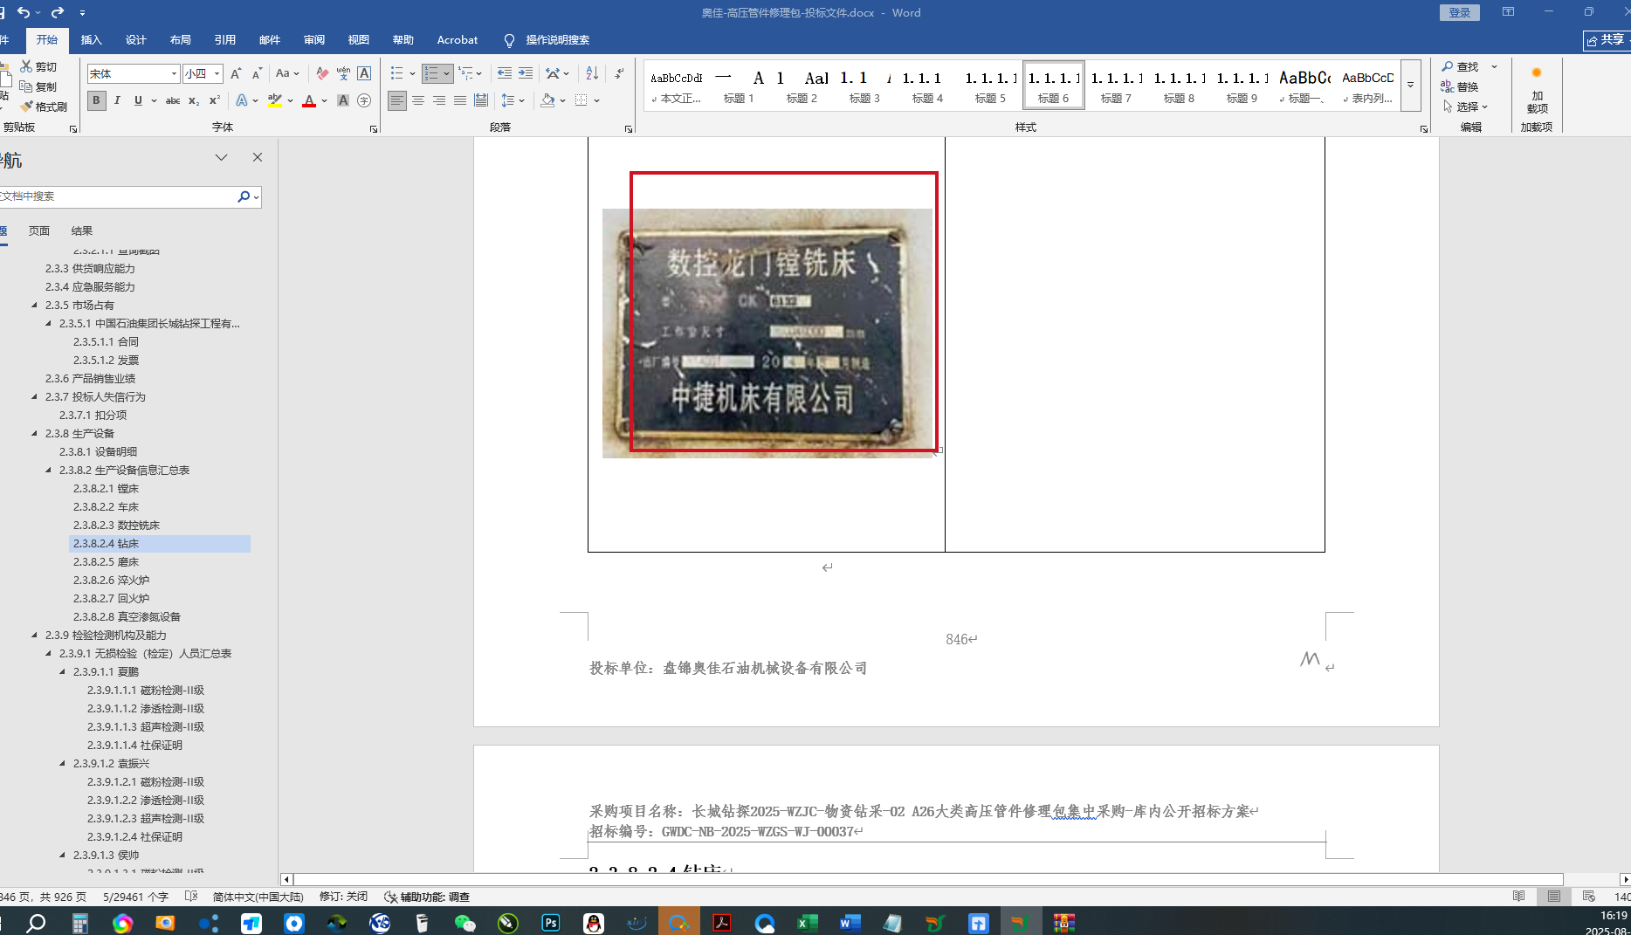Apply the red font color
This screenshot has width=1631, height=935.
[309, 100]
